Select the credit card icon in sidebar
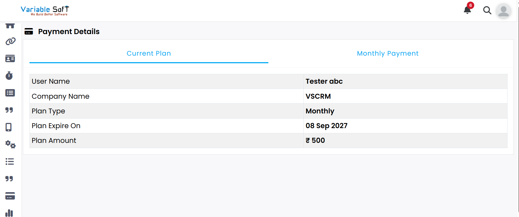Image resolution: width=519 pixels, height=217 pixels. pos(10,196)
